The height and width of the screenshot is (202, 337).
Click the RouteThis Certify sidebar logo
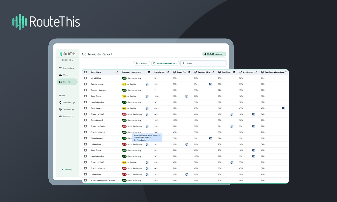tap(67, 55)
